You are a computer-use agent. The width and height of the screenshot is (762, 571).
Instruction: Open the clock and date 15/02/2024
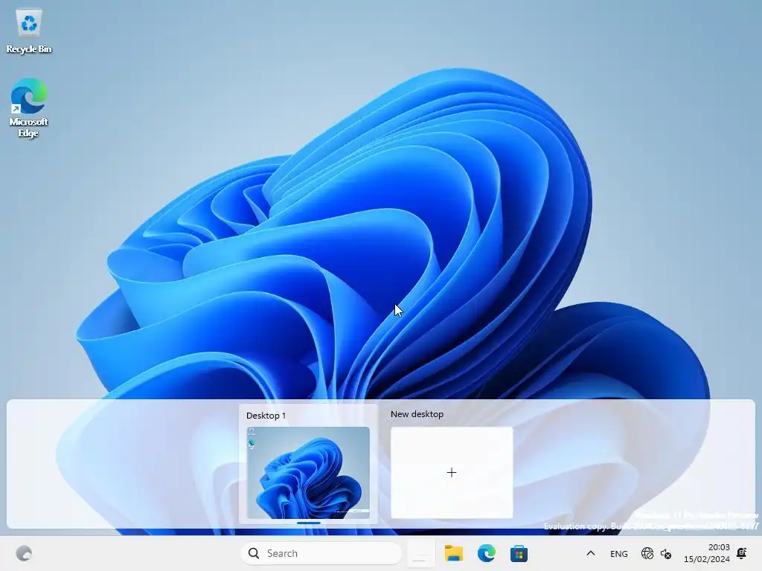pos(707,553)
